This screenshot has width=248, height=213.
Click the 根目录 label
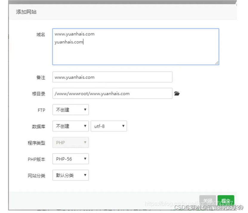[x=39, y=94]
